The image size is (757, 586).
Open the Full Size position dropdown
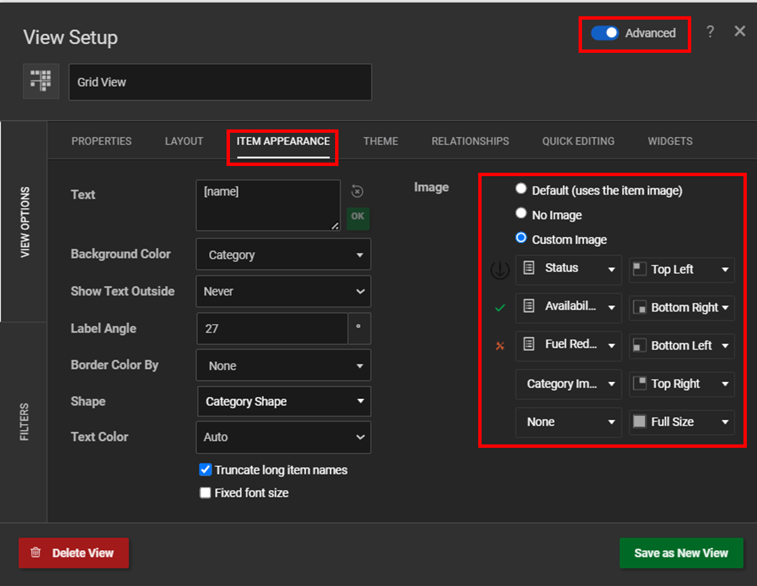682,422
